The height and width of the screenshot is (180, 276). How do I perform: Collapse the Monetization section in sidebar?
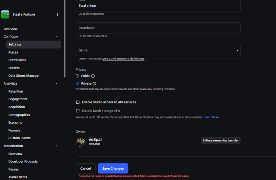[x=56, y=146]
